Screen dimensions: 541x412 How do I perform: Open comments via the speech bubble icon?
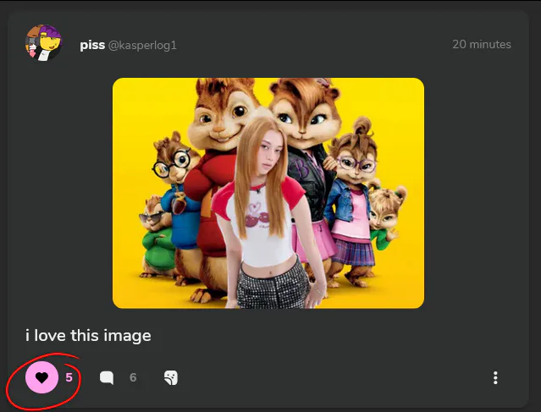pos(107,377)
